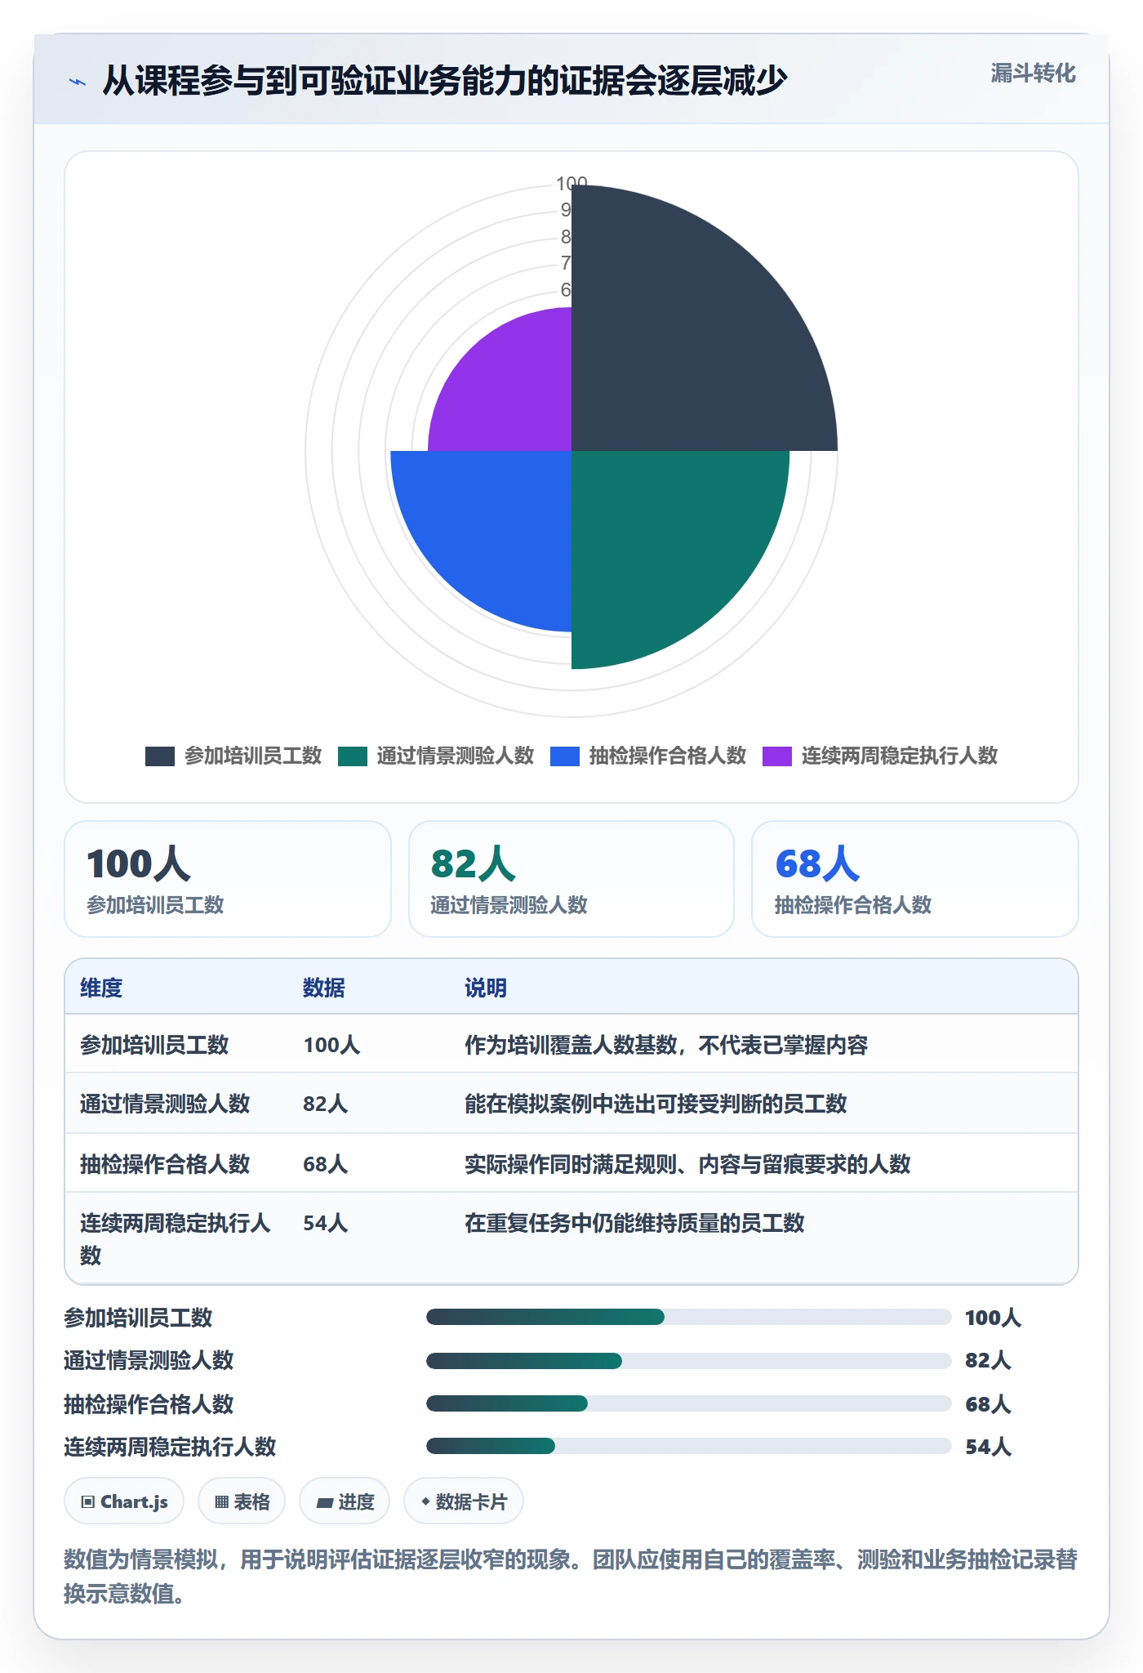Toggle legend swatch for 通过情景测验人数
This screenshot has height=1673, width=1143.
(353, 756)
